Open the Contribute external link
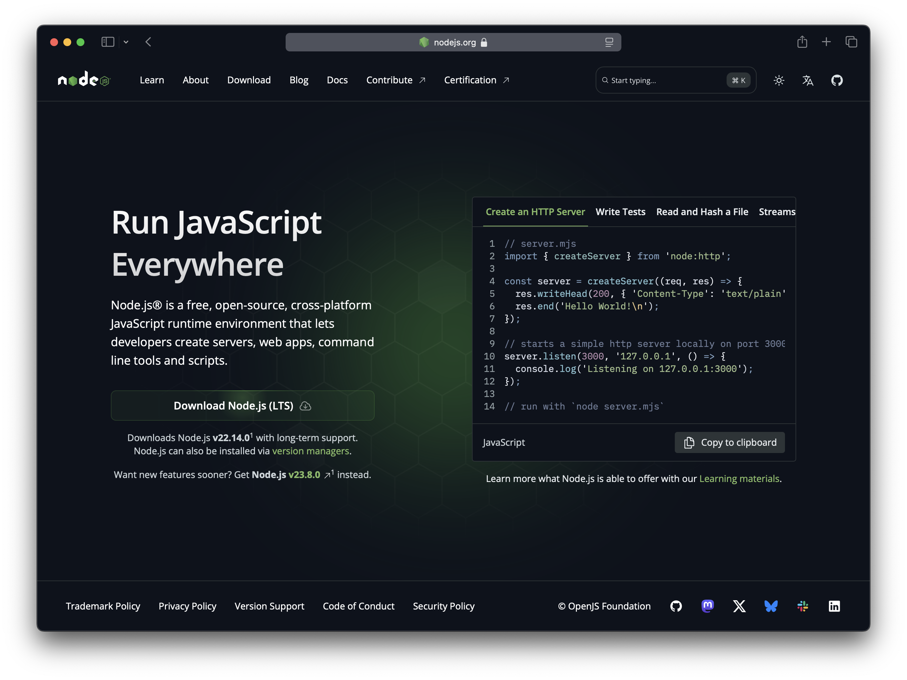This screenshot has width=907, height=680. tap(396, 80)
